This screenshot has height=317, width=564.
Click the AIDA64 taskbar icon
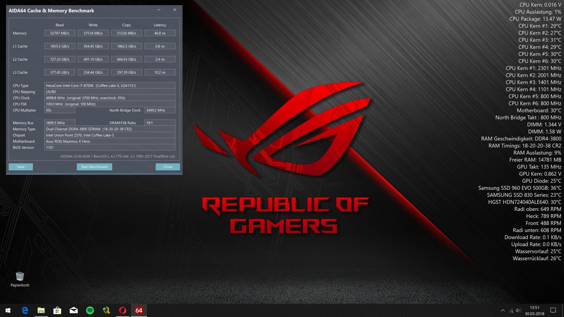point(139,310)
